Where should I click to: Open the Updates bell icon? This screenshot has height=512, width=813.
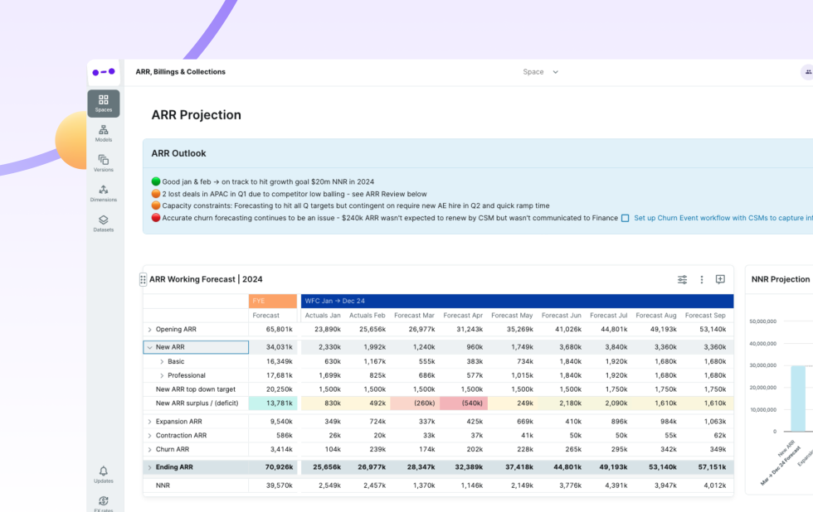[103, 474]
